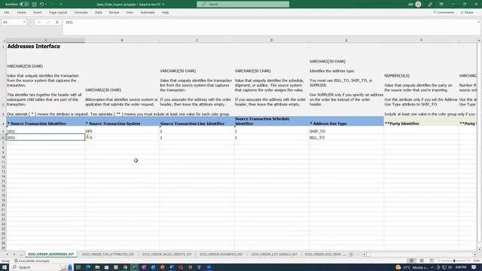
Task: Open the Page Layout tab
Action: point(58,13)
